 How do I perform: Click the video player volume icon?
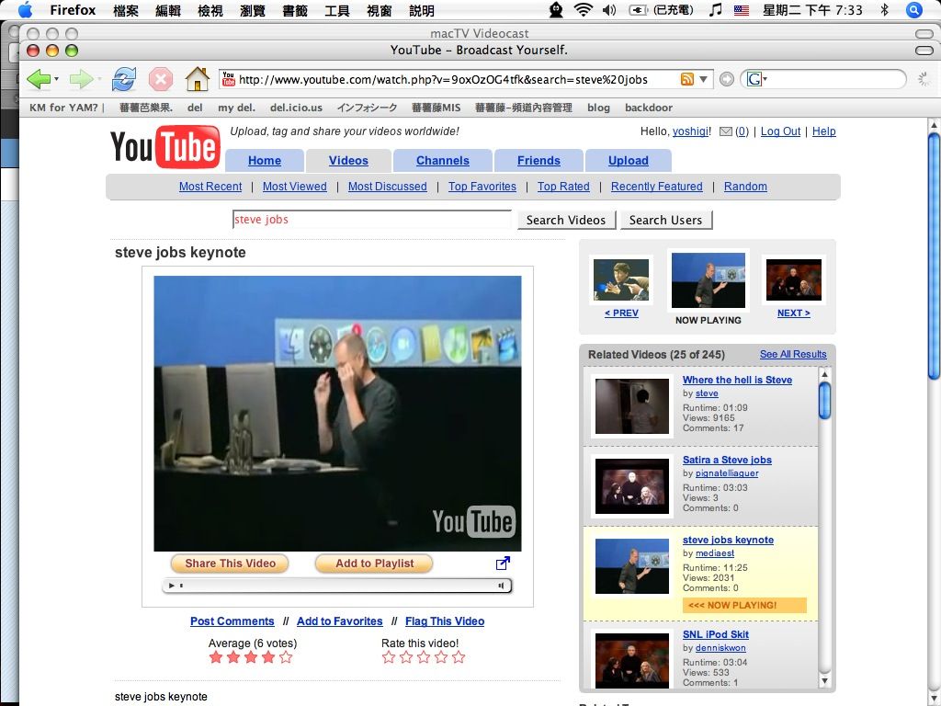pos(501,586)
